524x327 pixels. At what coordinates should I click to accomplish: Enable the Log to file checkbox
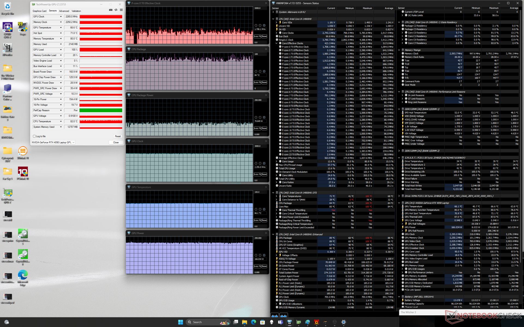(x=34, y=136)
